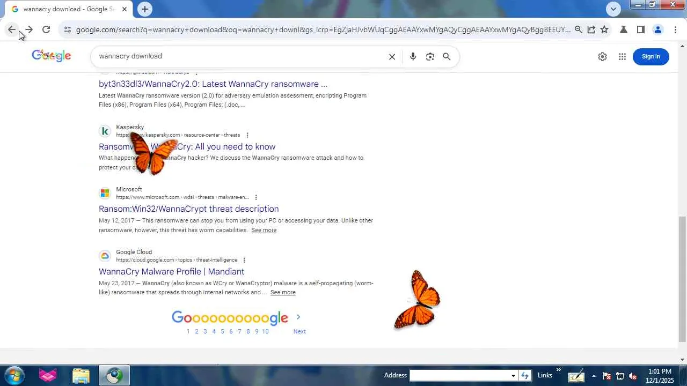Open Google search settings gear
687x386 pixels.
[602, 56]
